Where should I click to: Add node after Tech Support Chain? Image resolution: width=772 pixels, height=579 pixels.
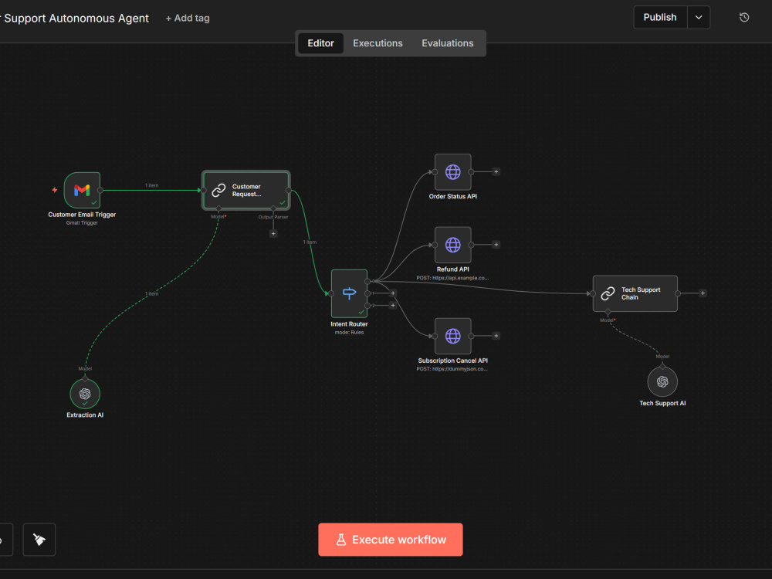(x=703, y=293)
